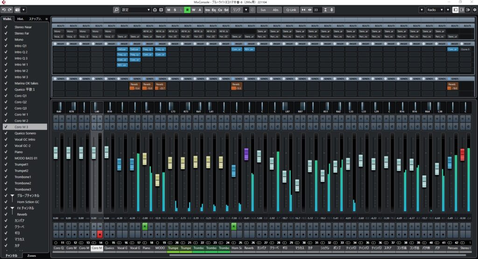478x259 pixels.
Task: Open the 設定 configuration dropdown
Action: [x=136, y=9]
